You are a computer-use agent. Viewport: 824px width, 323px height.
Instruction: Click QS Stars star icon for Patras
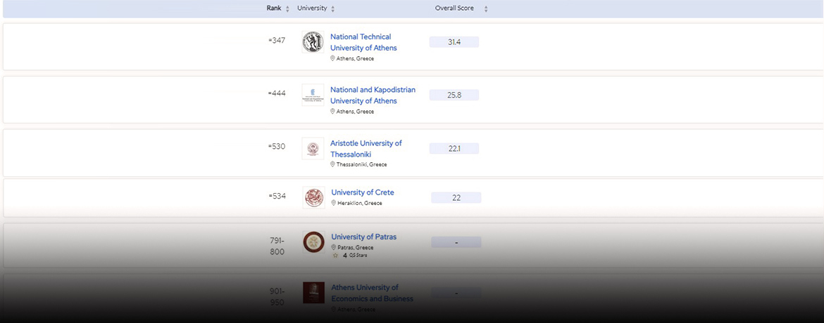pos(335,256)
